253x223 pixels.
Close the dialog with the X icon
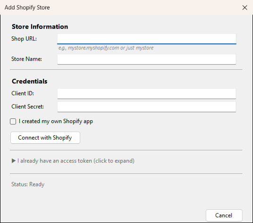[x=245, y=8]
